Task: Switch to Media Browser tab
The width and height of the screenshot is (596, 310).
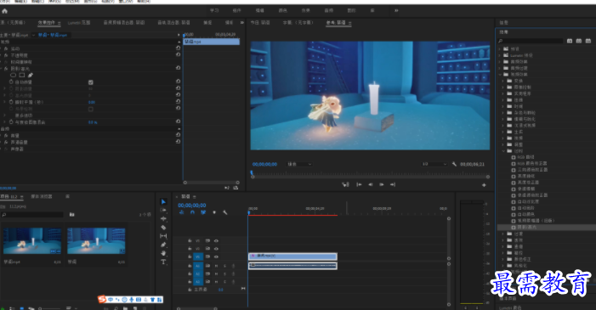Action: click(42, 196)
